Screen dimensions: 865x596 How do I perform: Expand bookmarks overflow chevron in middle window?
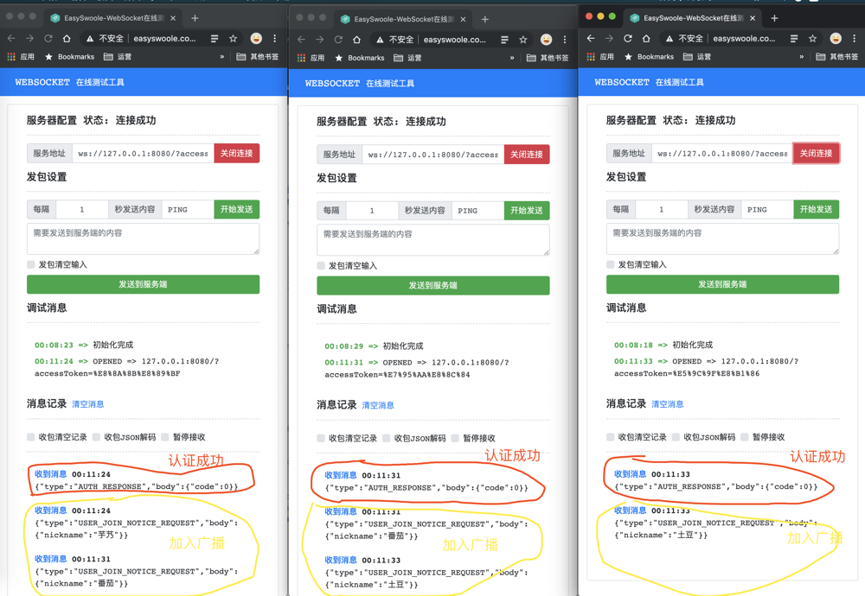(x=512, y=58)
